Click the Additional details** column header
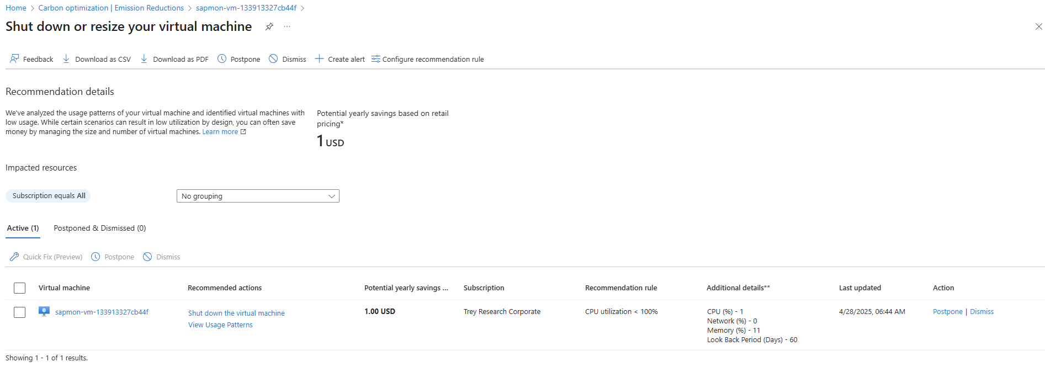Image resolution: width=1045 pixels, height=367 pixels. coord(738,288)
